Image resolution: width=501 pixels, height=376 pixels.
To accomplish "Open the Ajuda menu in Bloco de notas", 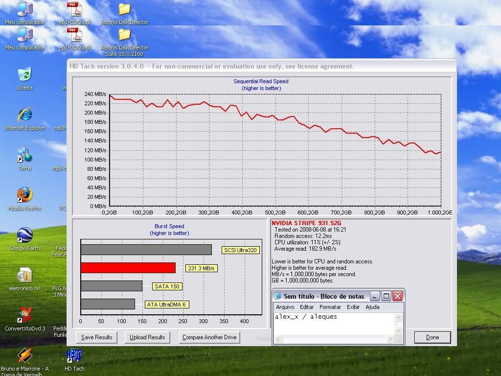I will 372,307.
